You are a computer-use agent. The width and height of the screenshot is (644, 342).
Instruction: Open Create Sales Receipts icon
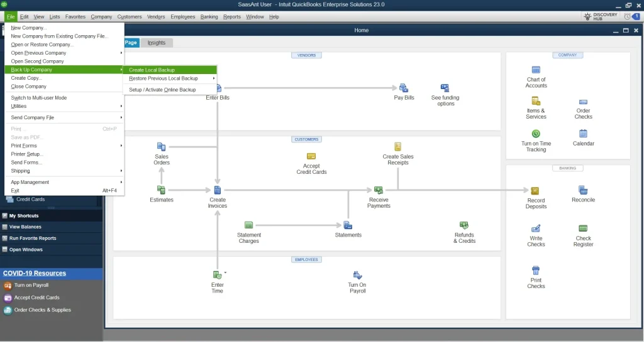(x=397, y=147)
